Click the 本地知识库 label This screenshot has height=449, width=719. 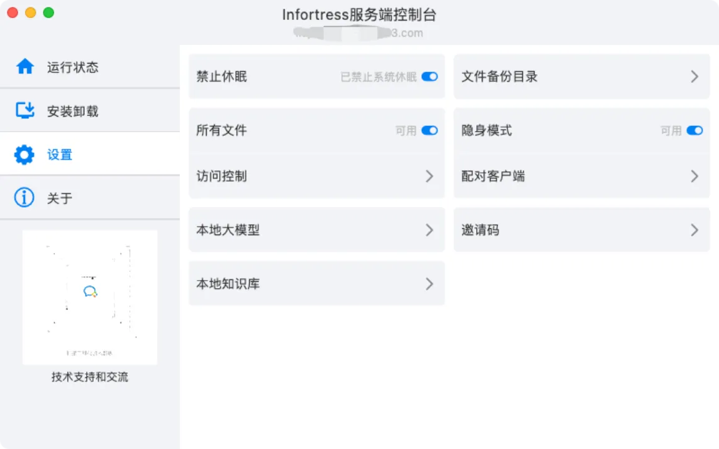coord(228,284)
